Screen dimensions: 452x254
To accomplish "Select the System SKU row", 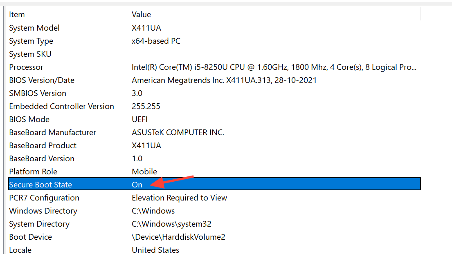I will tap(30, 54).
